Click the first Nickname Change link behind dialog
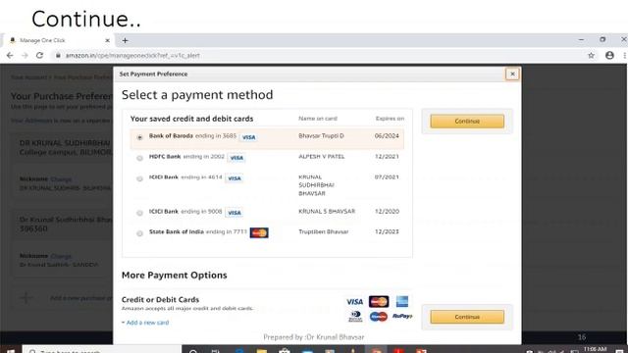 click(x=61, y=179)
